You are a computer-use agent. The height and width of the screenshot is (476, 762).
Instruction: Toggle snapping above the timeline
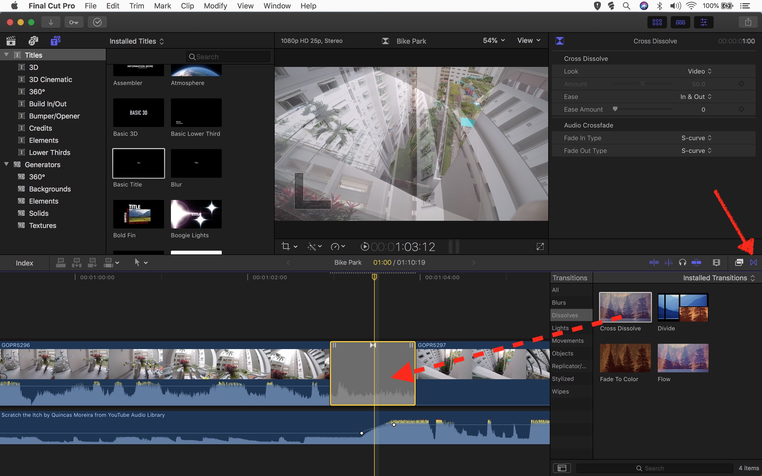696,262
